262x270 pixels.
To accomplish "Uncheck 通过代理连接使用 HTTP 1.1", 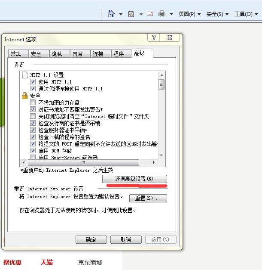I will pyautogui.click(x=33, y=89).
